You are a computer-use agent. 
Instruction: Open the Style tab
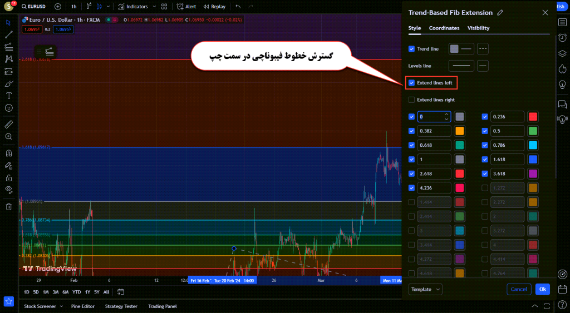(x=414, y=28)
